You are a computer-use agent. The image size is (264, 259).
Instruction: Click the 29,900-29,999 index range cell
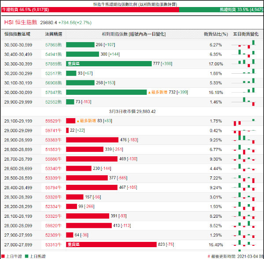18,102
